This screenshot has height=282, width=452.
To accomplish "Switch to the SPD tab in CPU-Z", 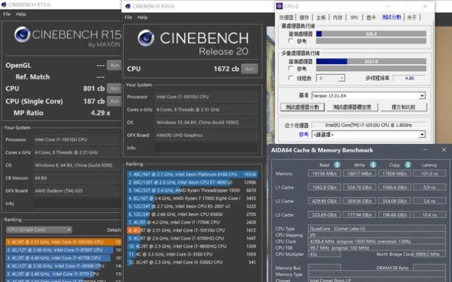I will [x=354, y=18].
